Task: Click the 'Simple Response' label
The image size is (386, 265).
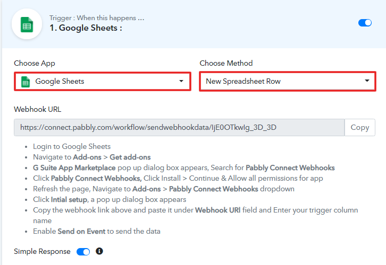Action: (42, 252)
